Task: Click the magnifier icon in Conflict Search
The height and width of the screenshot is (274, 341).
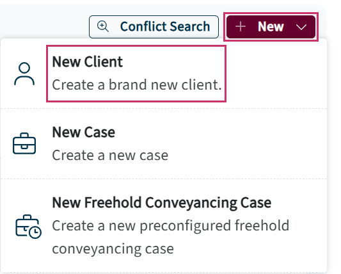Action: click(103, 26)
